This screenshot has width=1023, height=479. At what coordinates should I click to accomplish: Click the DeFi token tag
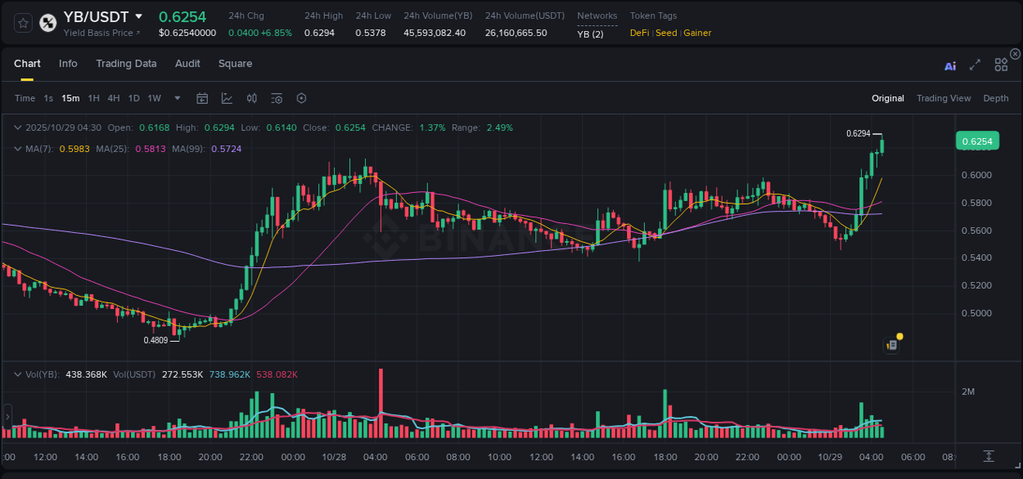click(x=638, y=33)
